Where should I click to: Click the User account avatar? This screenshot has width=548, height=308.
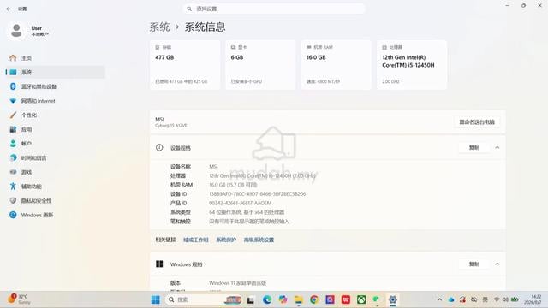pyautogui.click(x=16, y=31)
